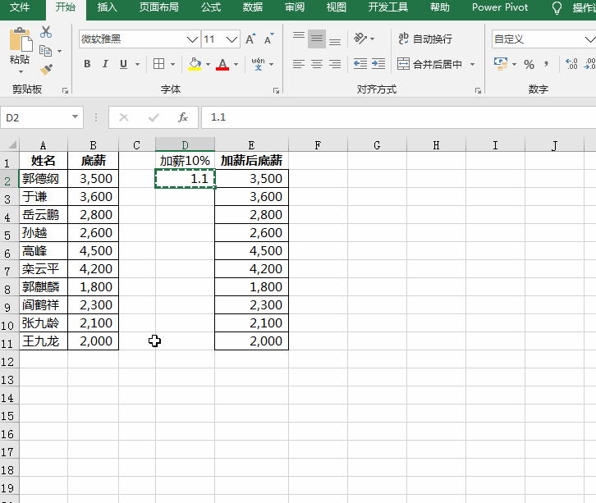Decrease font size with smaller A
This screenshot has height=503, width=596.
[268, 39]
